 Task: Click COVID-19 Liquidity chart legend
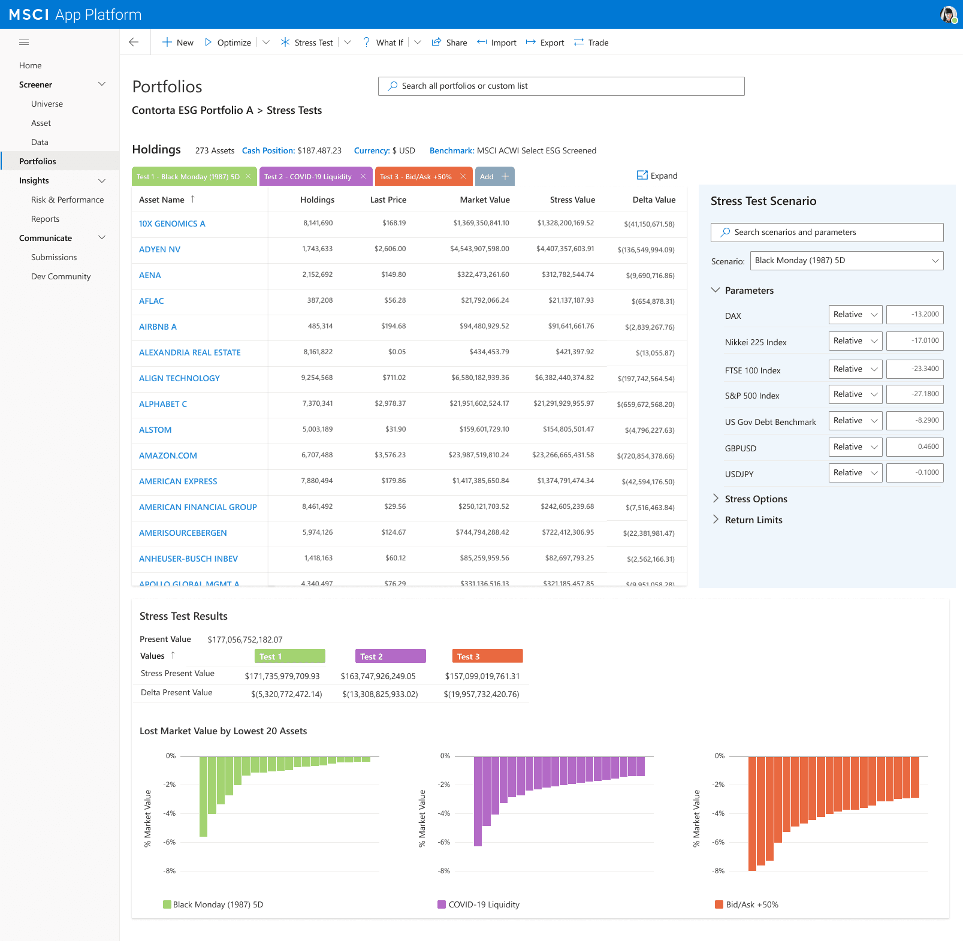tap(479, 904)
